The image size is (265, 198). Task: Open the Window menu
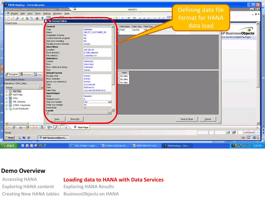(x=57, y=14)
